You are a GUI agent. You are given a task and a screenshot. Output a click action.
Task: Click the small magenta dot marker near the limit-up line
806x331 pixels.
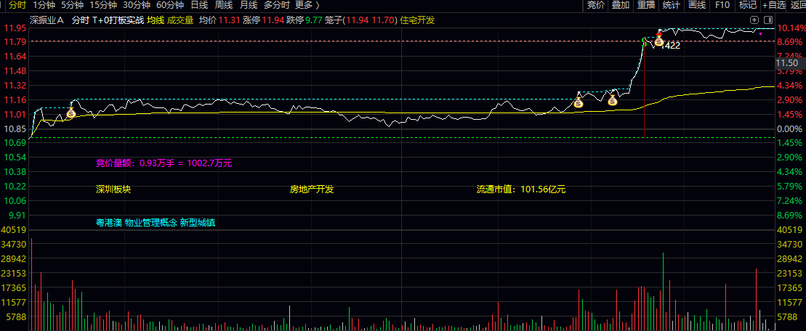[x=760, y=33]
